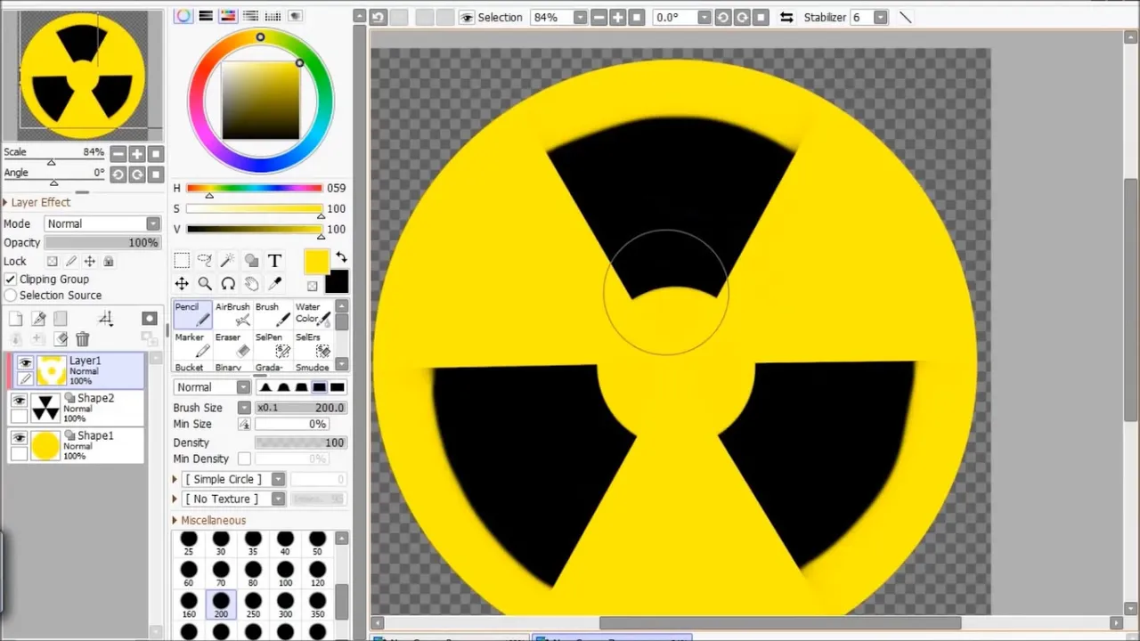
Task: Click the straight line drawing mode icon
Action: [x=905, y=17]
